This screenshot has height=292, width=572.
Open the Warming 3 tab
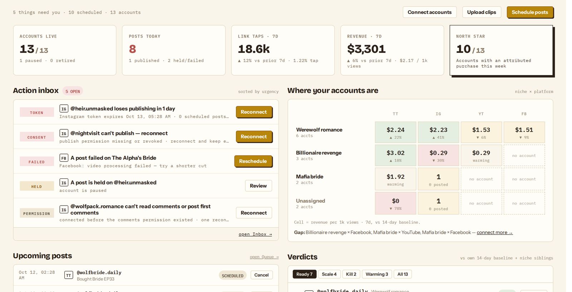(377, 274)
